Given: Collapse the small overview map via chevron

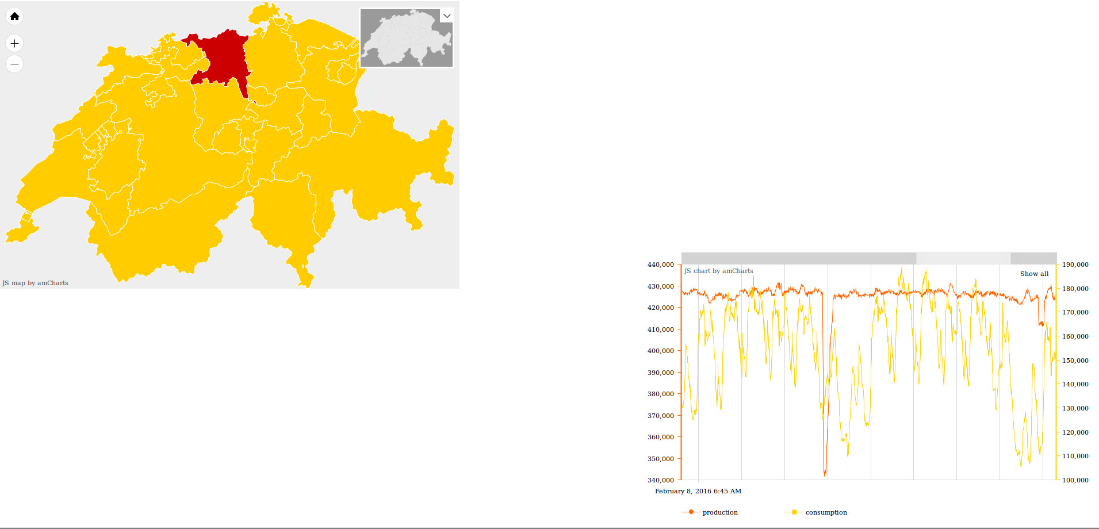Looking at the screenshot, I should (447, 16).
